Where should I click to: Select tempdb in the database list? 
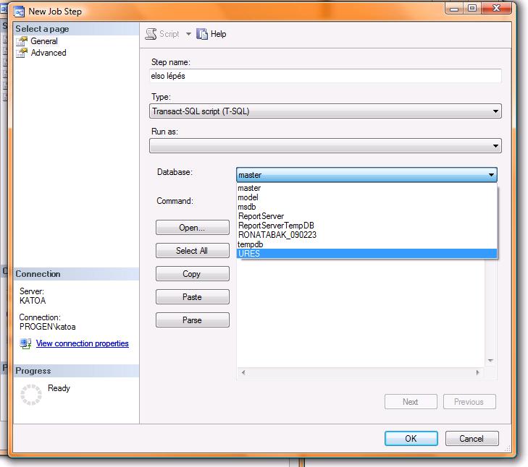(x=366, y=244)
